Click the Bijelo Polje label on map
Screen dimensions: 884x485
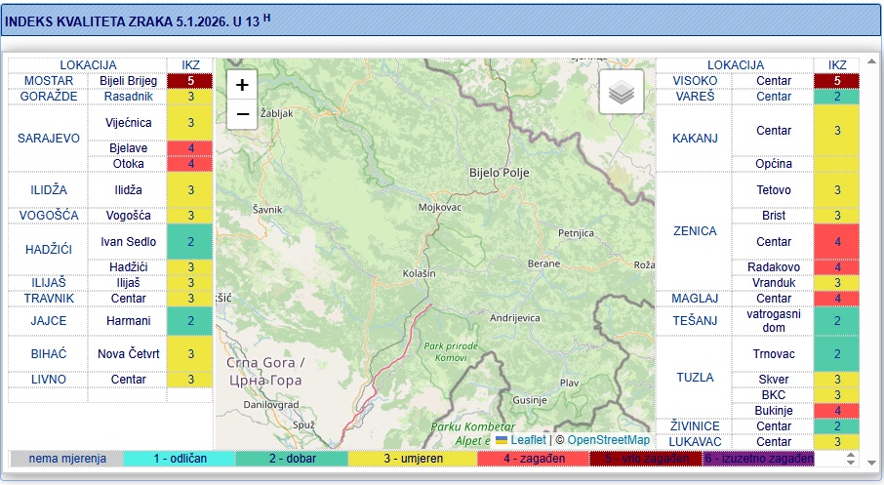click(498, 174)
